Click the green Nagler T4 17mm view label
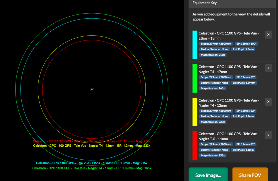The width and height of the screenshot is (278, 181). pyautogui.click(x=92, y=168)
